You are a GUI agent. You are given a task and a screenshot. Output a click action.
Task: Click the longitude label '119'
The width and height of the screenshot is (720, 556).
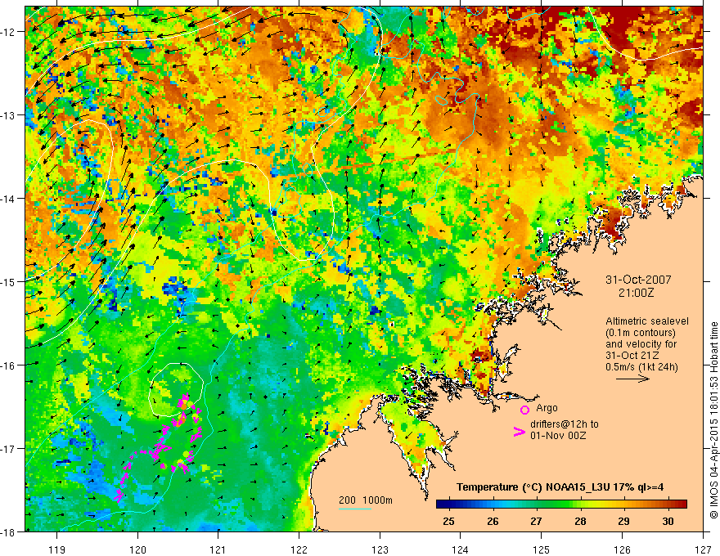(x=57, y=549)
